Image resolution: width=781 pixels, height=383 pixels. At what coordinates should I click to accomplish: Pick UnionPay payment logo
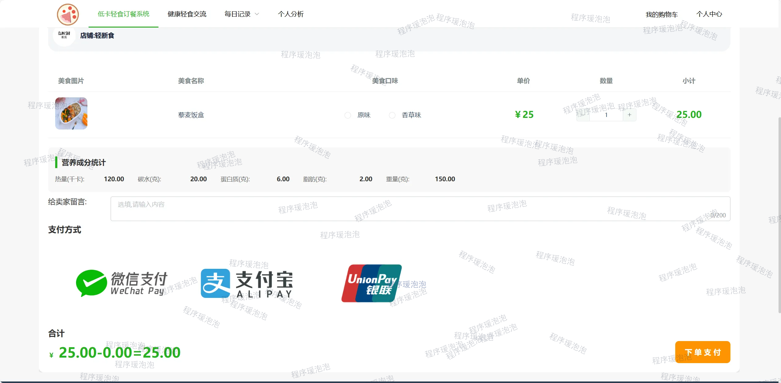pos(371,283)
